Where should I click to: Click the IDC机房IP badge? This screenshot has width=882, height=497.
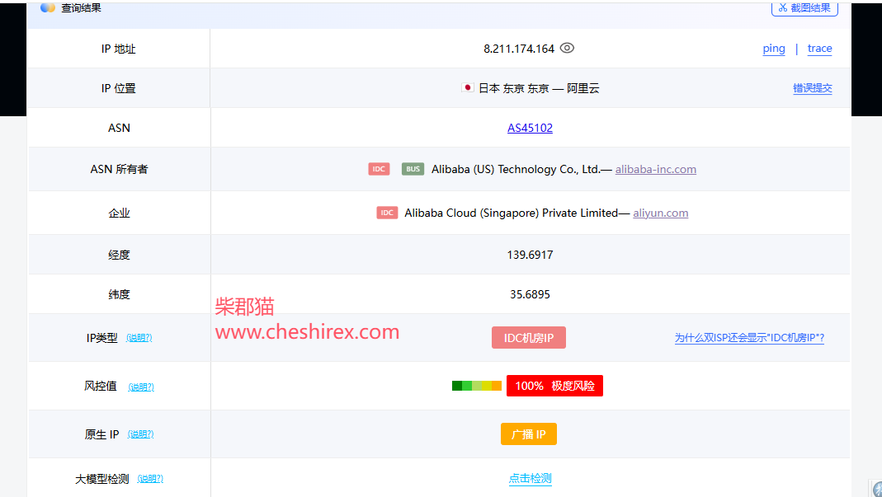pos(529,338)
